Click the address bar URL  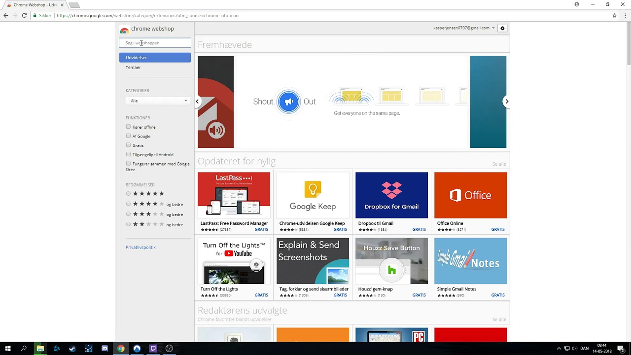click(147, 16)
